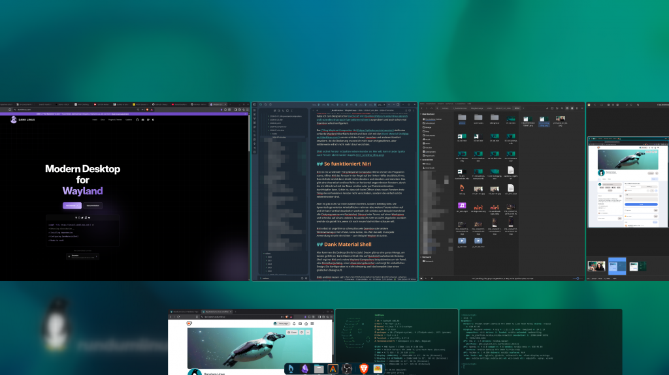
Task: Select the first niri logo file
Action: coord(478,206)
